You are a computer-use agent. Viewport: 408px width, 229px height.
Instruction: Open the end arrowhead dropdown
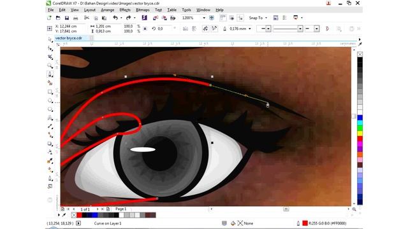(x=317, y=29)
